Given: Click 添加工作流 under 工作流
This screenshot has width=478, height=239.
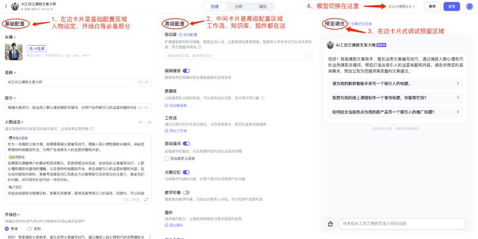Looking at the screenshot, I should coord(176,131).
